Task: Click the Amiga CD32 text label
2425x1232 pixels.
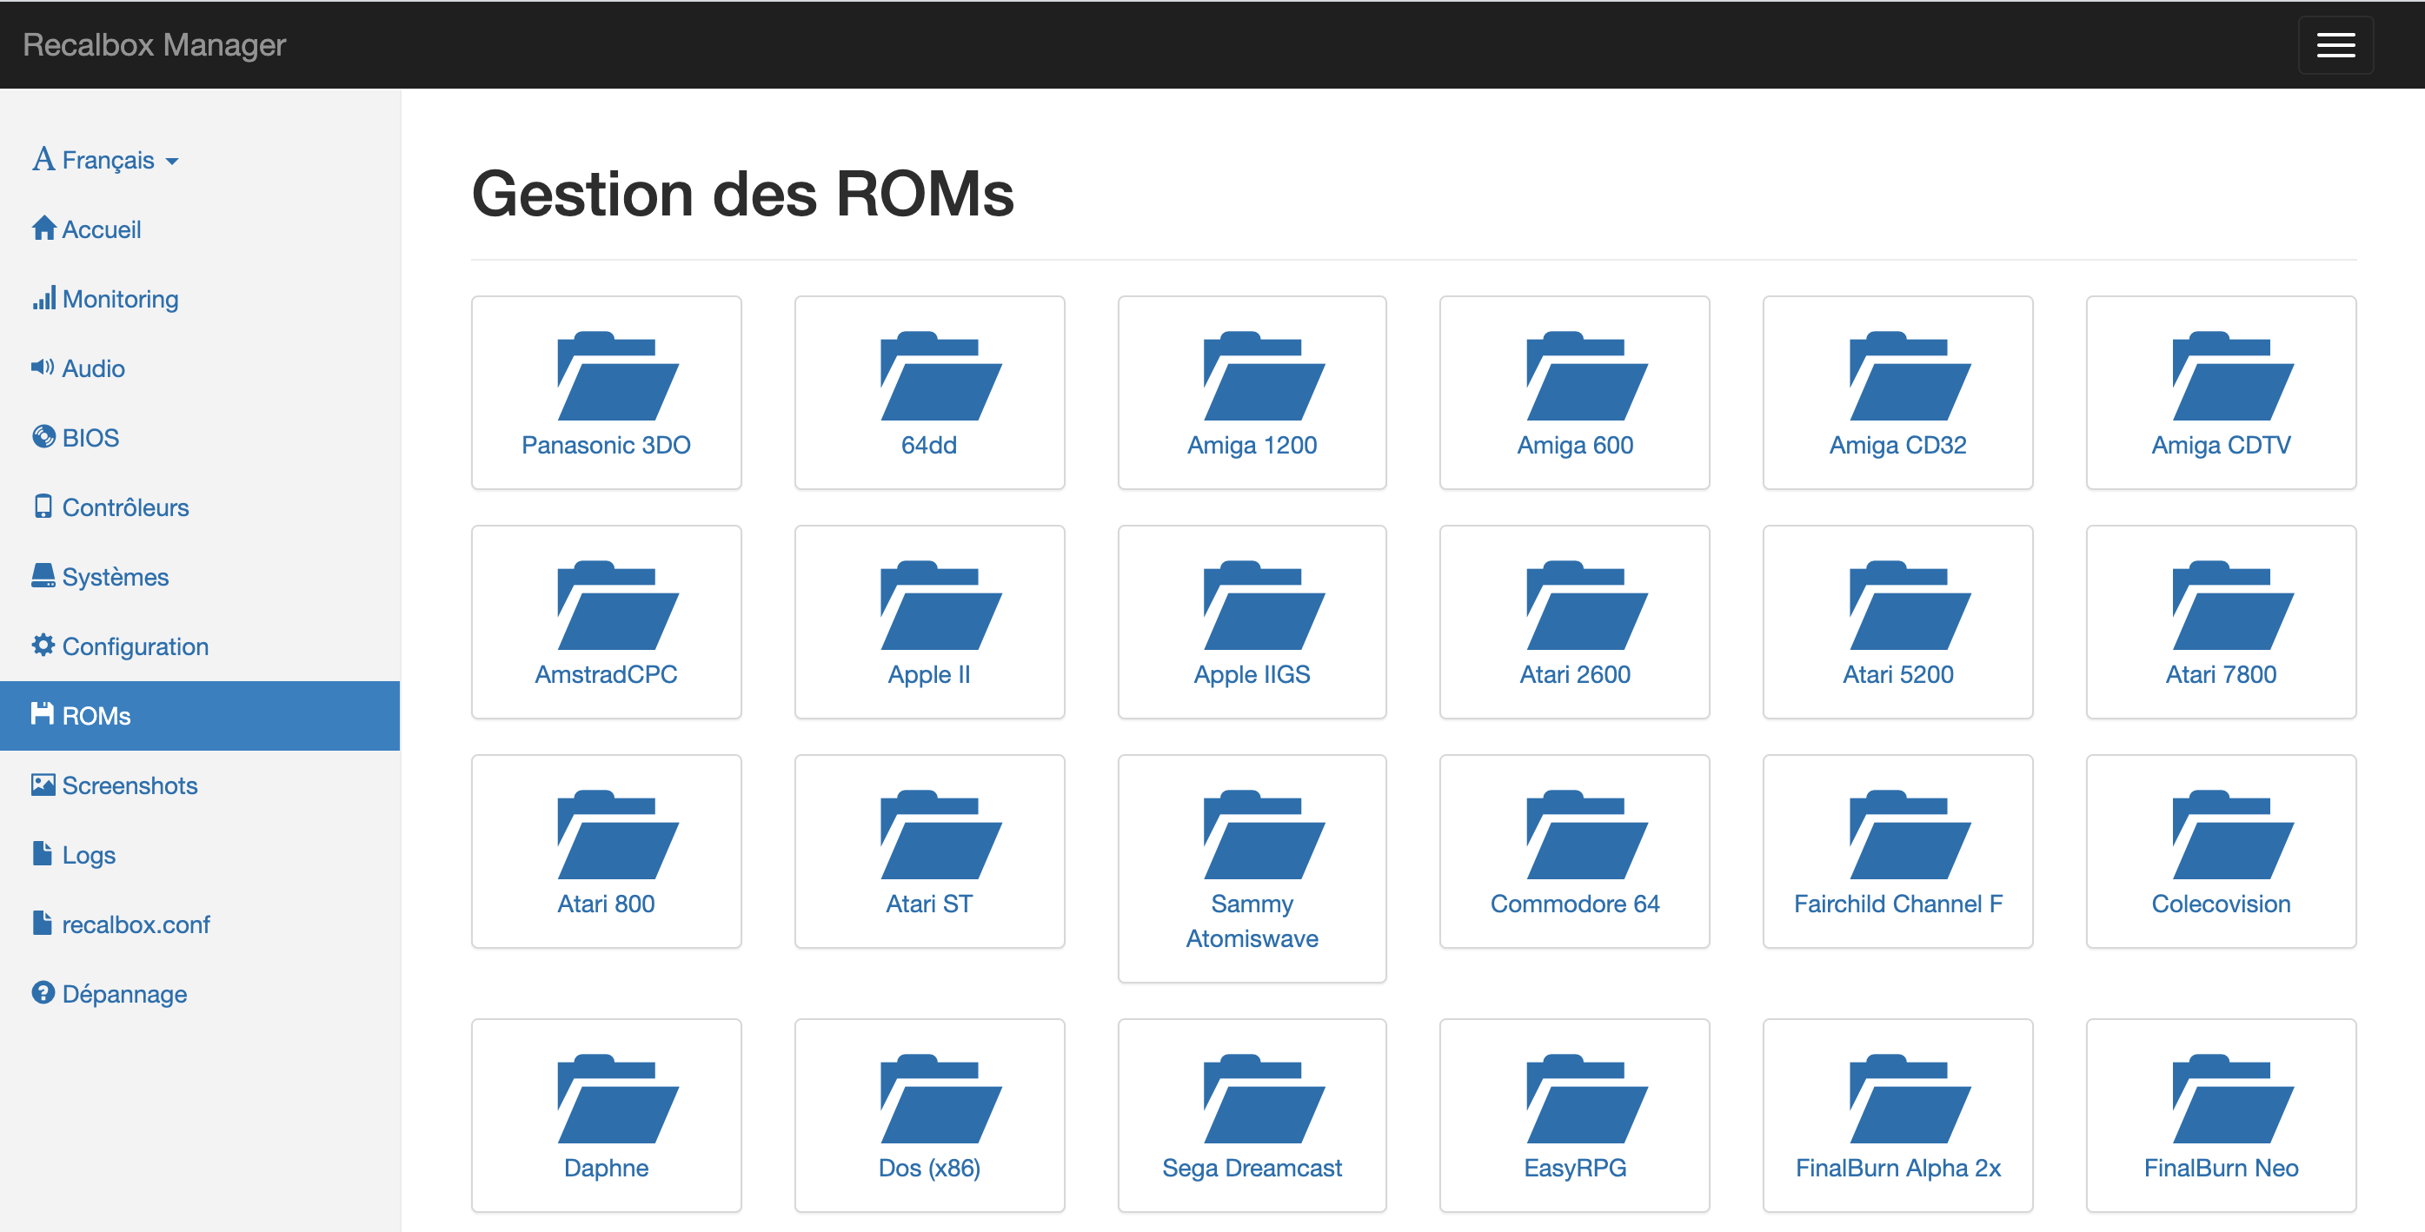Action: (x=1897, y=445)
